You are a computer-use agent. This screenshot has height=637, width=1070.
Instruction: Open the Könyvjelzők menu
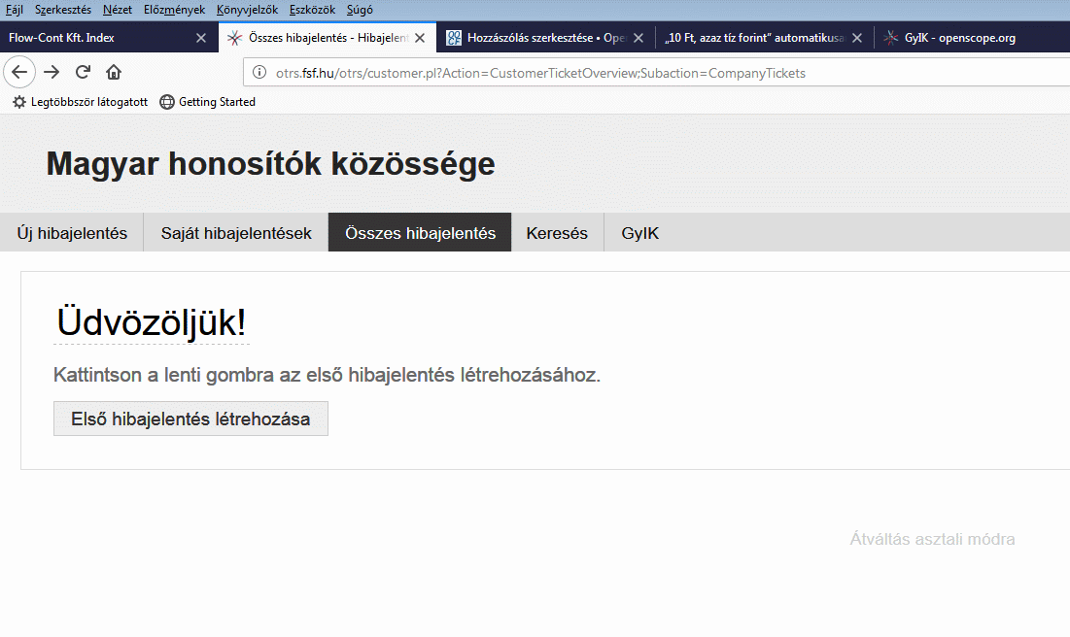(247, 10)
